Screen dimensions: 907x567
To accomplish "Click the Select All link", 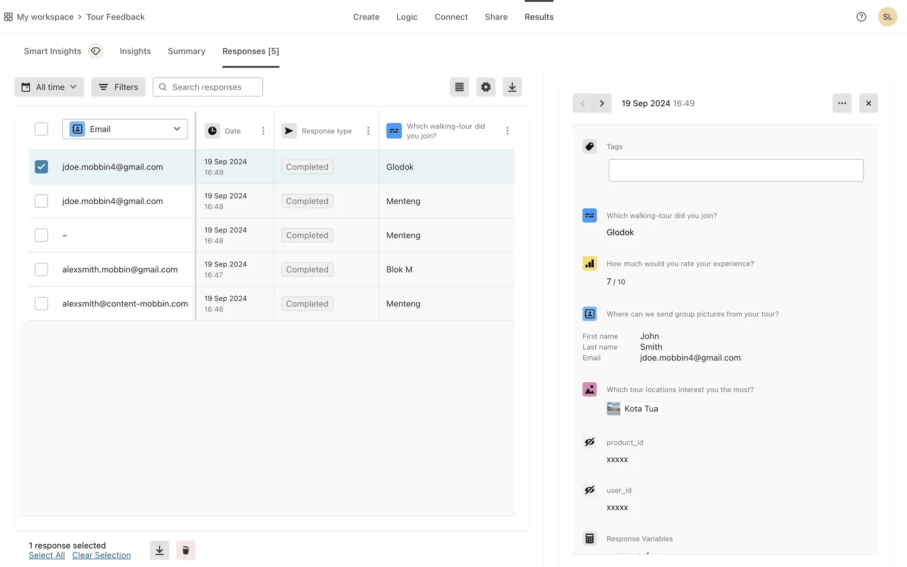I will pyautogui.click(x=47, y=555).
